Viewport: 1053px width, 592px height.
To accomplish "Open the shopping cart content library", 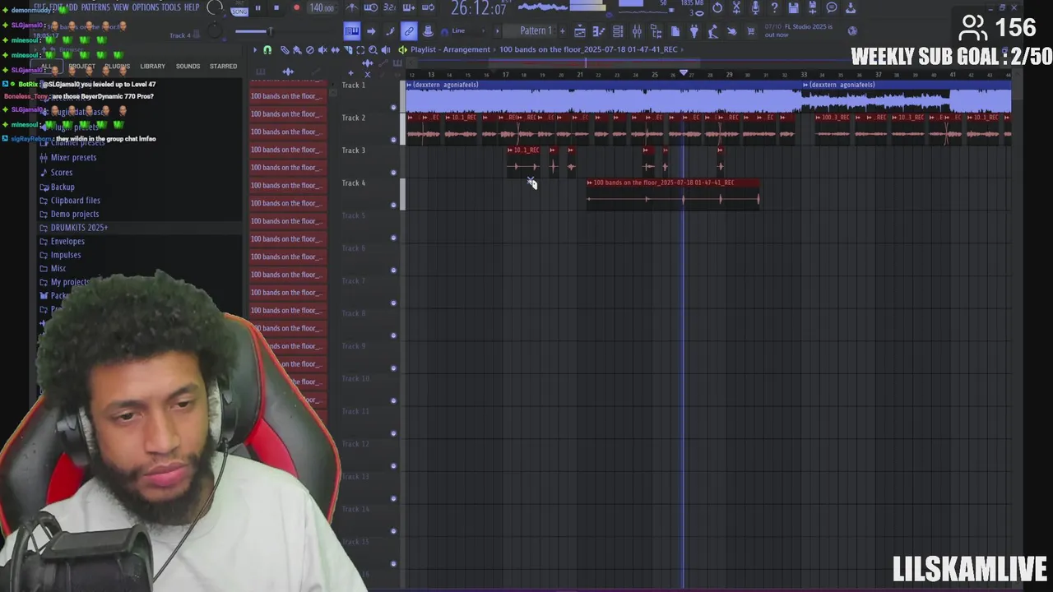I will coord(750,31).
